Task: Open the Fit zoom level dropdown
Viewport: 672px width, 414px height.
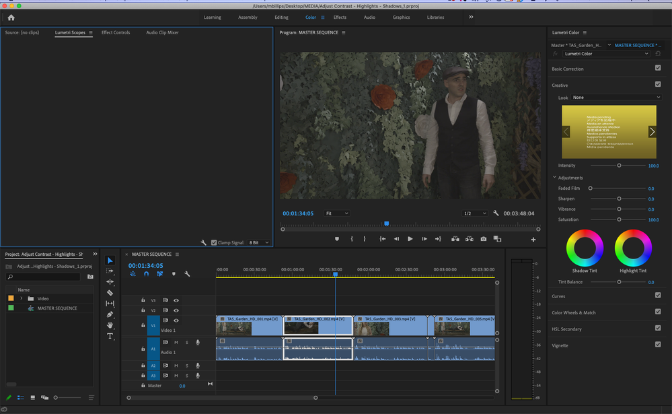Action: (336, 213)
